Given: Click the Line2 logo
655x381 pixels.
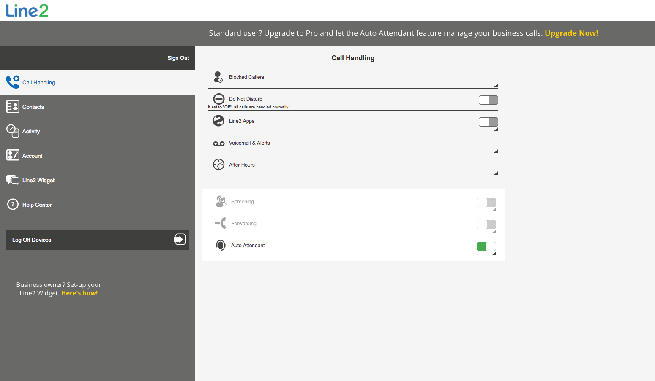Looking at the screenshot, I should 27,11.
